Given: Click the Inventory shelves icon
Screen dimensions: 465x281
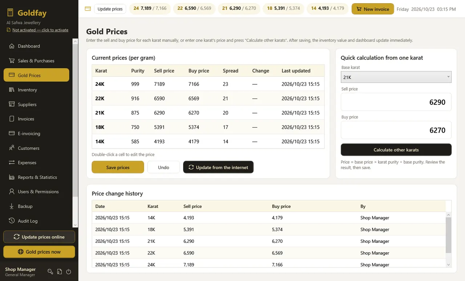Looking at the screenshot, I should click(x=12, y=90).
